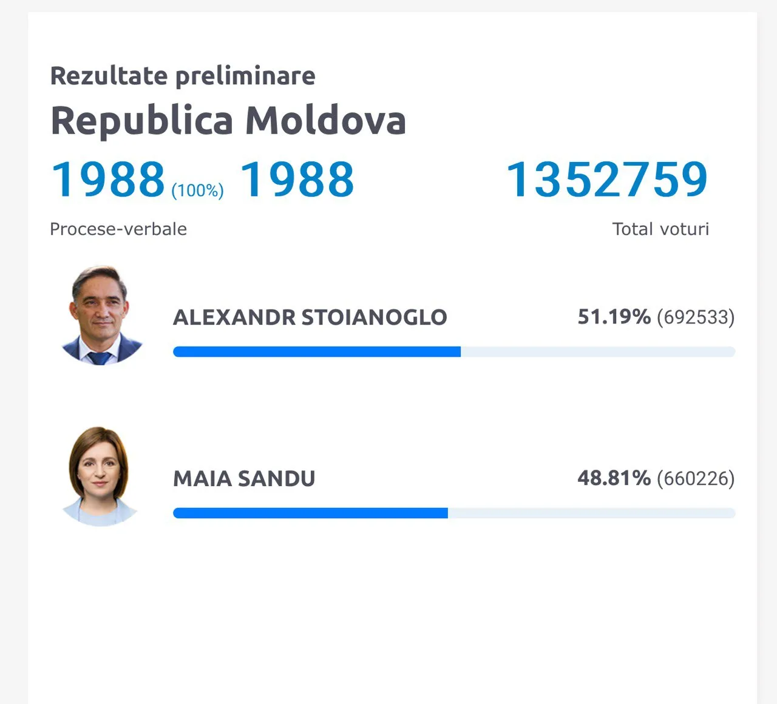777x704 pixels.
Task: Click the Total voturi label
Action: pos(660,229)
